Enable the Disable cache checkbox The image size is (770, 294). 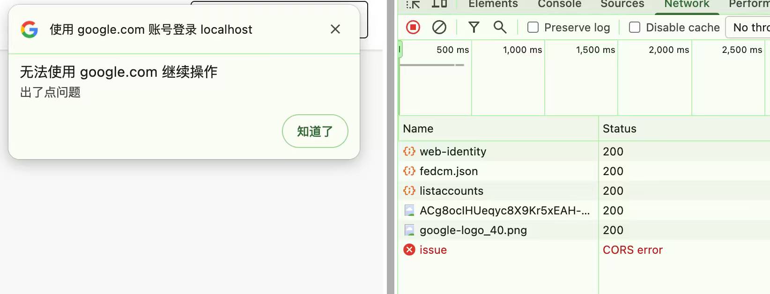635,28
